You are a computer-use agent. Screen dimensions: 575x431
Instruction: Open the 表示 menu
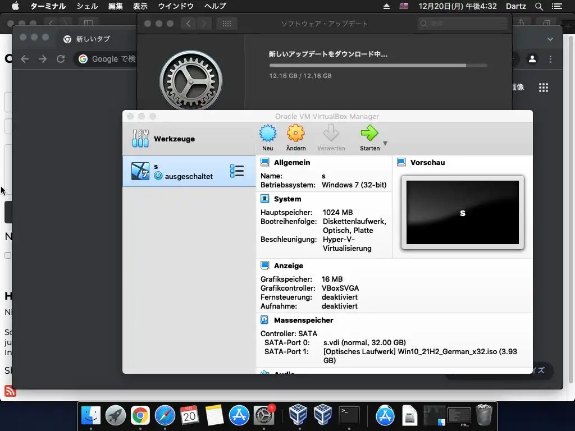point(140,6)
